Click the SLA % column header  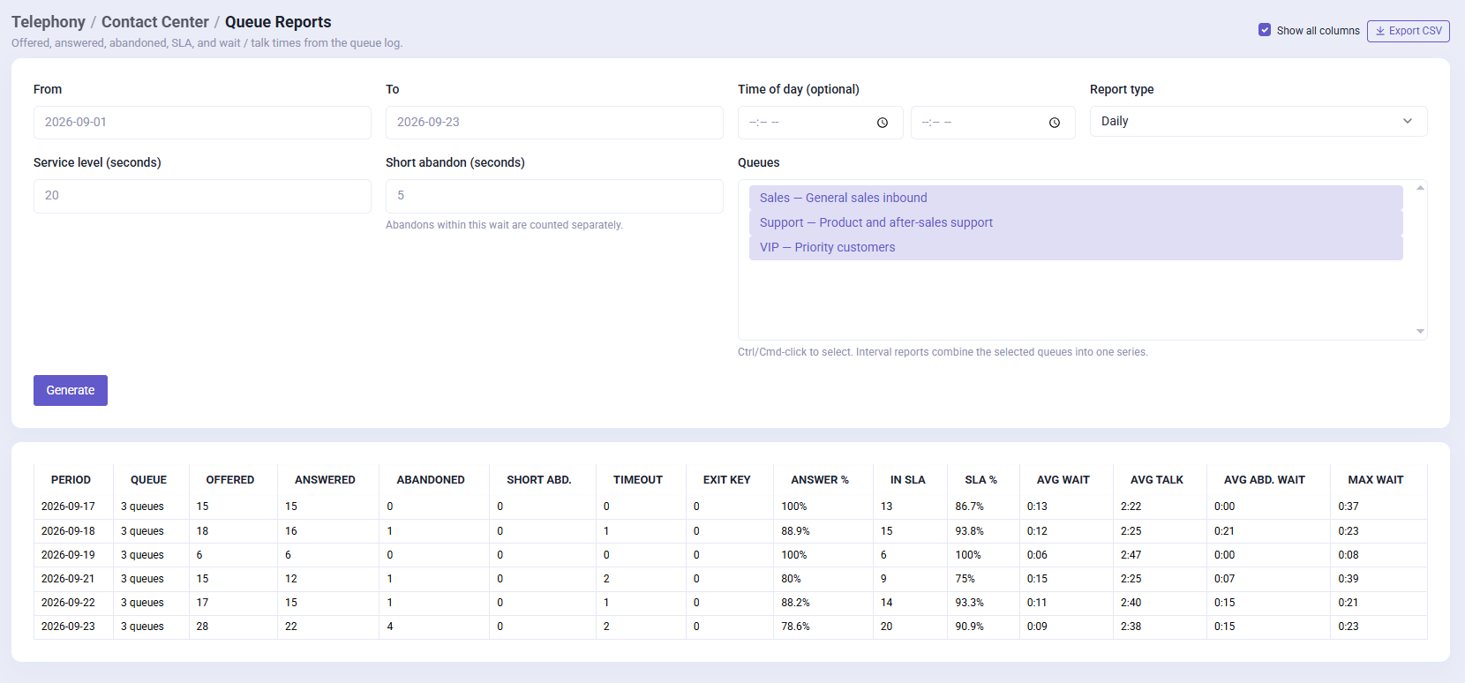981,480
